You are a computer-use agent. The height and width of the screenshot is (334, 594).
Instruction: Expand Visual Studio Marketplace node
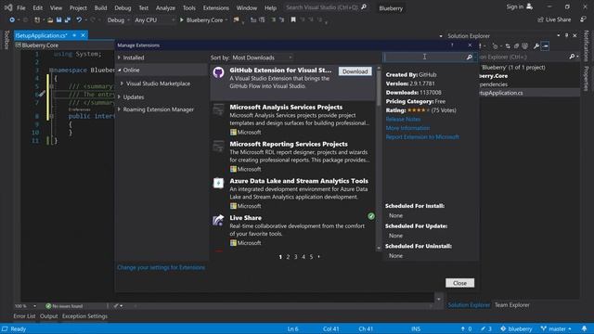[122, 83]
